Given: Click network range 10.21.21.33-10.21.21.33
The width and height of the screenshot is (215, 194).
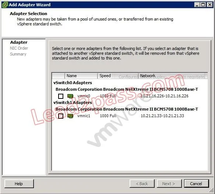Looking at the screenshot, I should pyautogui.click(x=162, y=116).
